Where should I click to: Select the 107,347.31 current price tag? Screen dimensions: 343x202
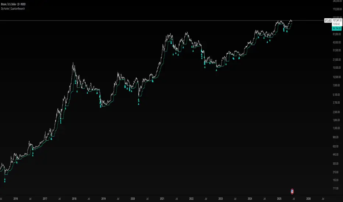(x=337, y=20)
